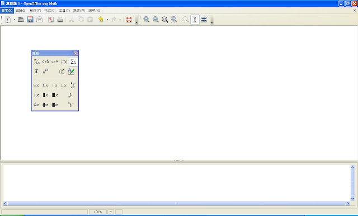The height and width of the screenshot is (216, 358).
Task: Click the Redo arrow icon
Action: coord(114,20)
